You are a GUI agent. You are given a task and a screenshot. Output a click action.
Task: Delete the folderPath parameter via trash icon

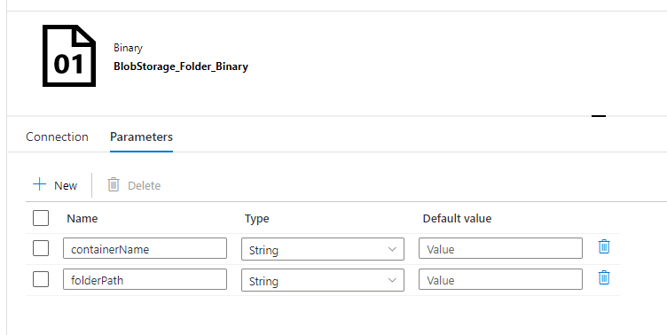(604, 277)
